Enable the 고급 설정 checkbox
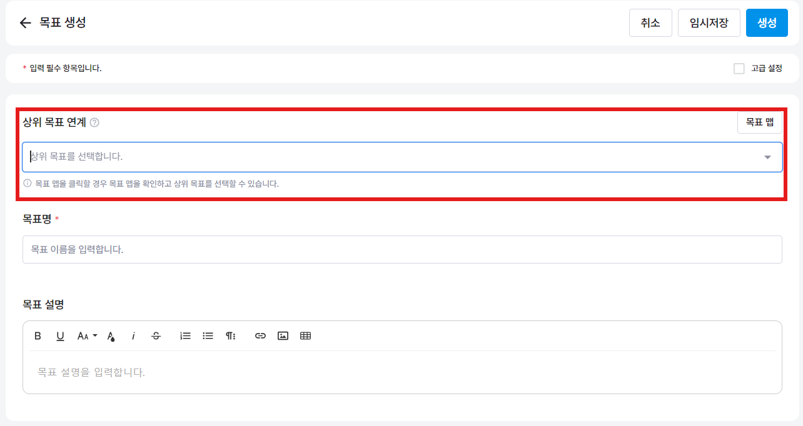This screenshot has height=426, width=803. pyautogui.click(x=739, y=69)
